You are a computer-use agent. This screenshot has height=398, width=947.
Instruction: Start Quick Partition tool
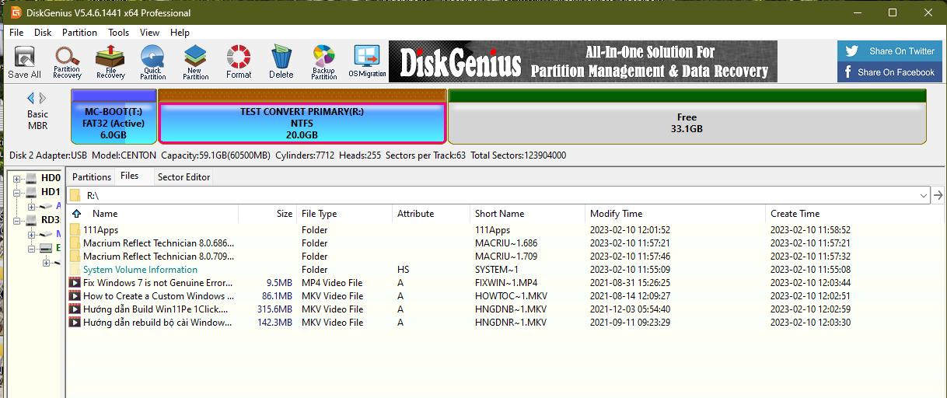(x=152, y=62)
